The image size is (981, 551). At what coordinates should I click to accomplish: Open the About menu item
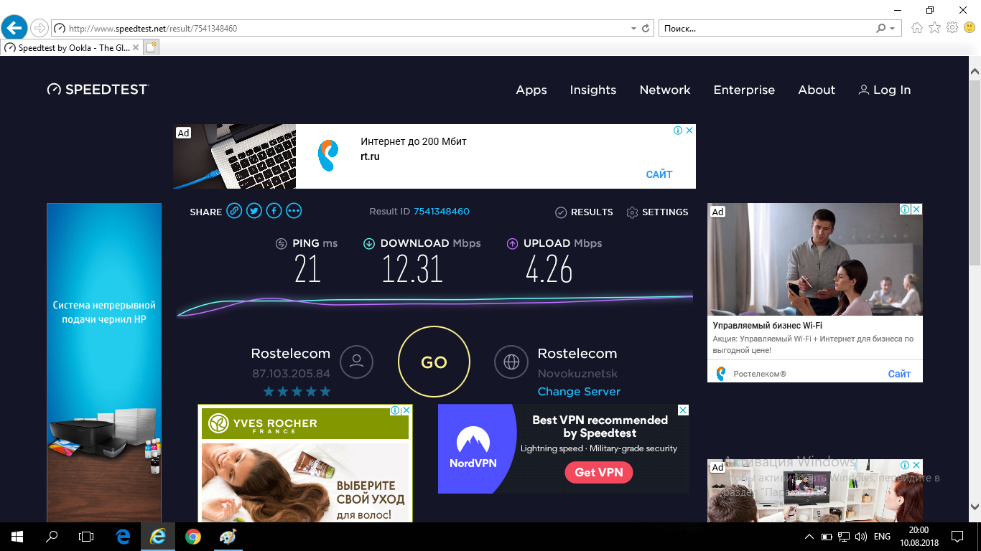pos(817,90)
